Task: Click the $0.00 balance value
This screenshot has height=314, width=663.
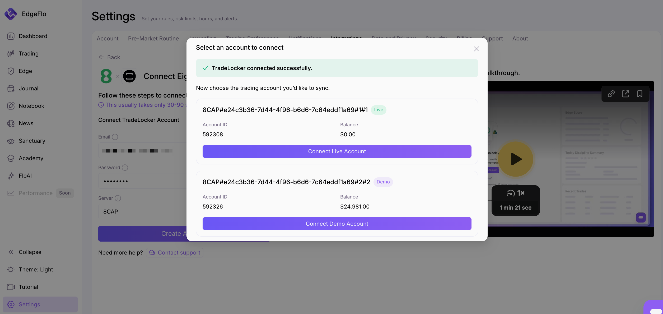Action: click(x=348, y=135)
